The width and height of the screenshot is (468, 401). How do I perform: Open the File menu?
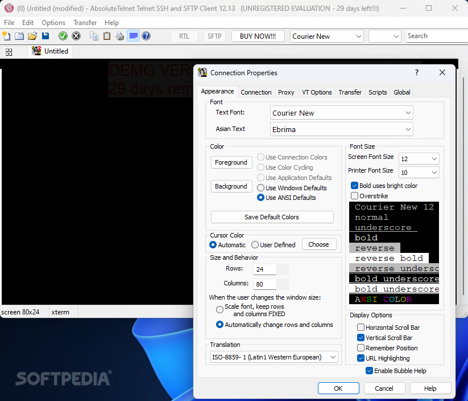coord(9,23)
